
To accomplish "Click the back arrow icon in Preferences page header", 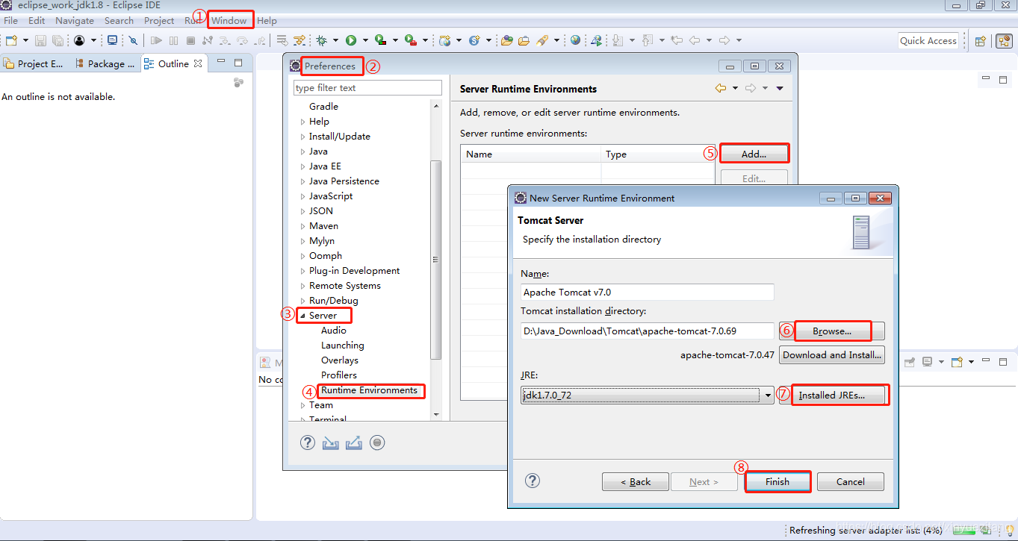I will click(721, 88).
